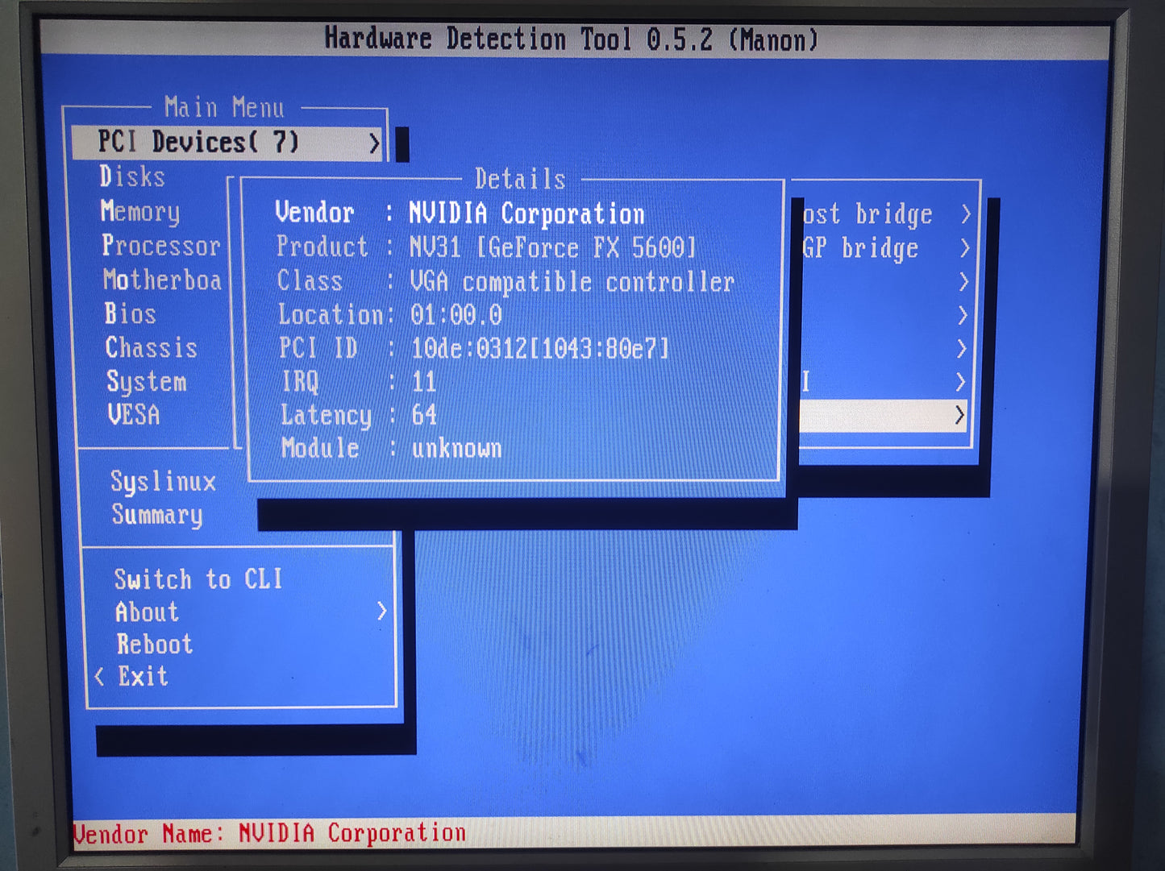Choose the VESA menu entry
The width and height of the screenshot is (1165, 871).
tap(134, 415)
